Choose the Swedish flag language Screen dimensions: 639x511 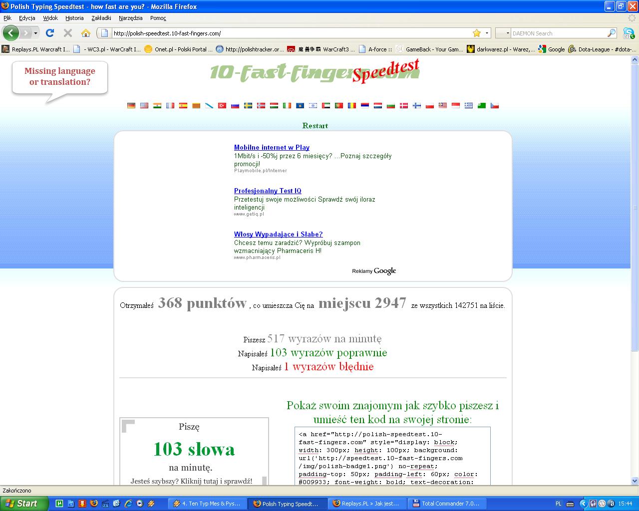(x=248, y=105)
